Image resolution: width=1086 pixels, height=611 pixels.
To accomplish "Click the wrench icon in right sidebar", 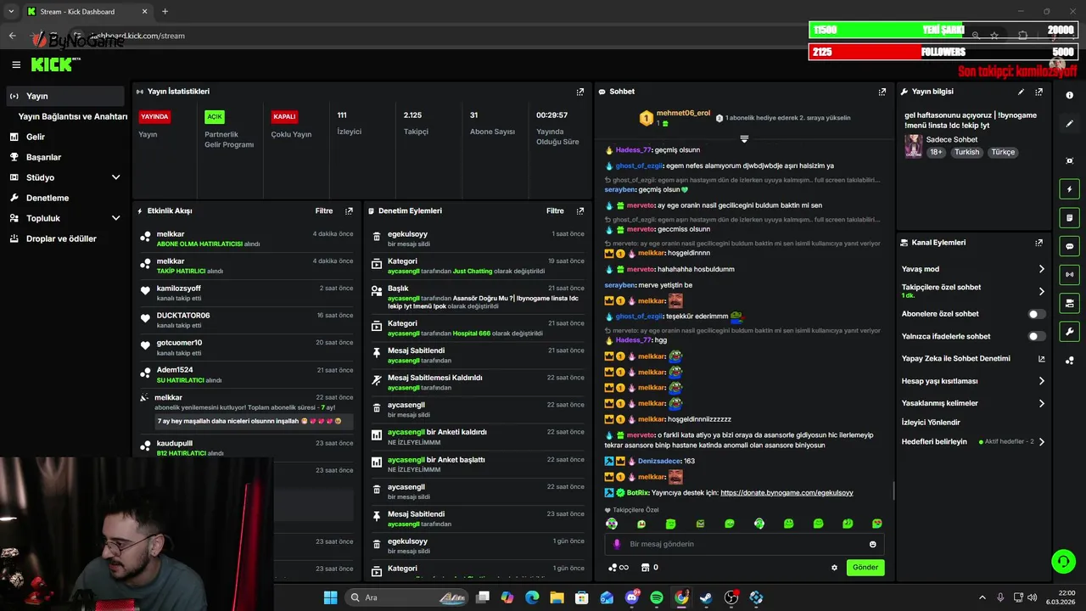I will click(1070, 331).
